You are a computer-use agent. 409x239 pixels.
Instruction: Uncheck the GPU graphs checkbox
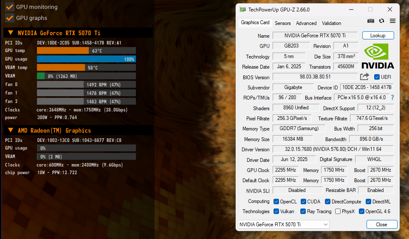[10, 18]
